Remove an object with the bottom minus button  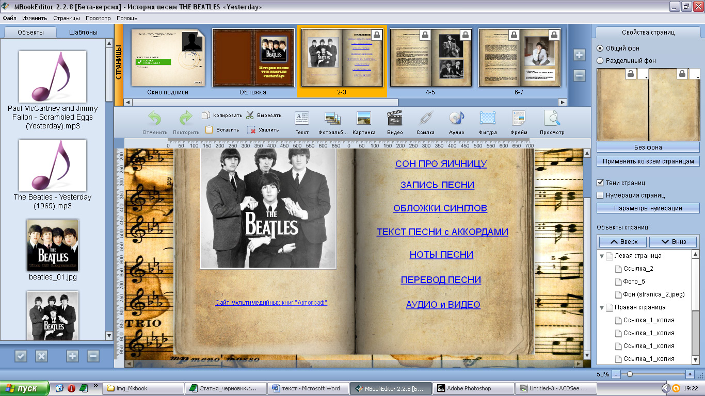click(93, 356)
